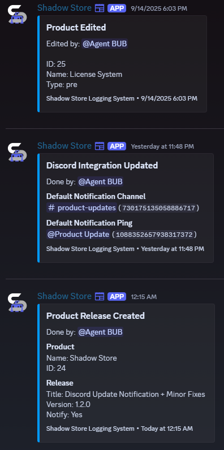Click server tag icon on 12:15 AM message
This screenshot has height=450, width=224.
(x=100, y=296)
